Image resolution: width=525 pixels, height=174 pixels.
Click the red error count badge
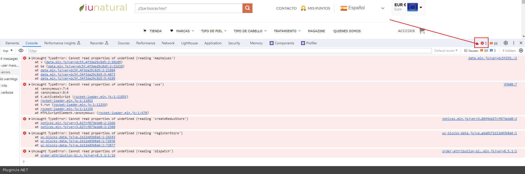point(483,43)
